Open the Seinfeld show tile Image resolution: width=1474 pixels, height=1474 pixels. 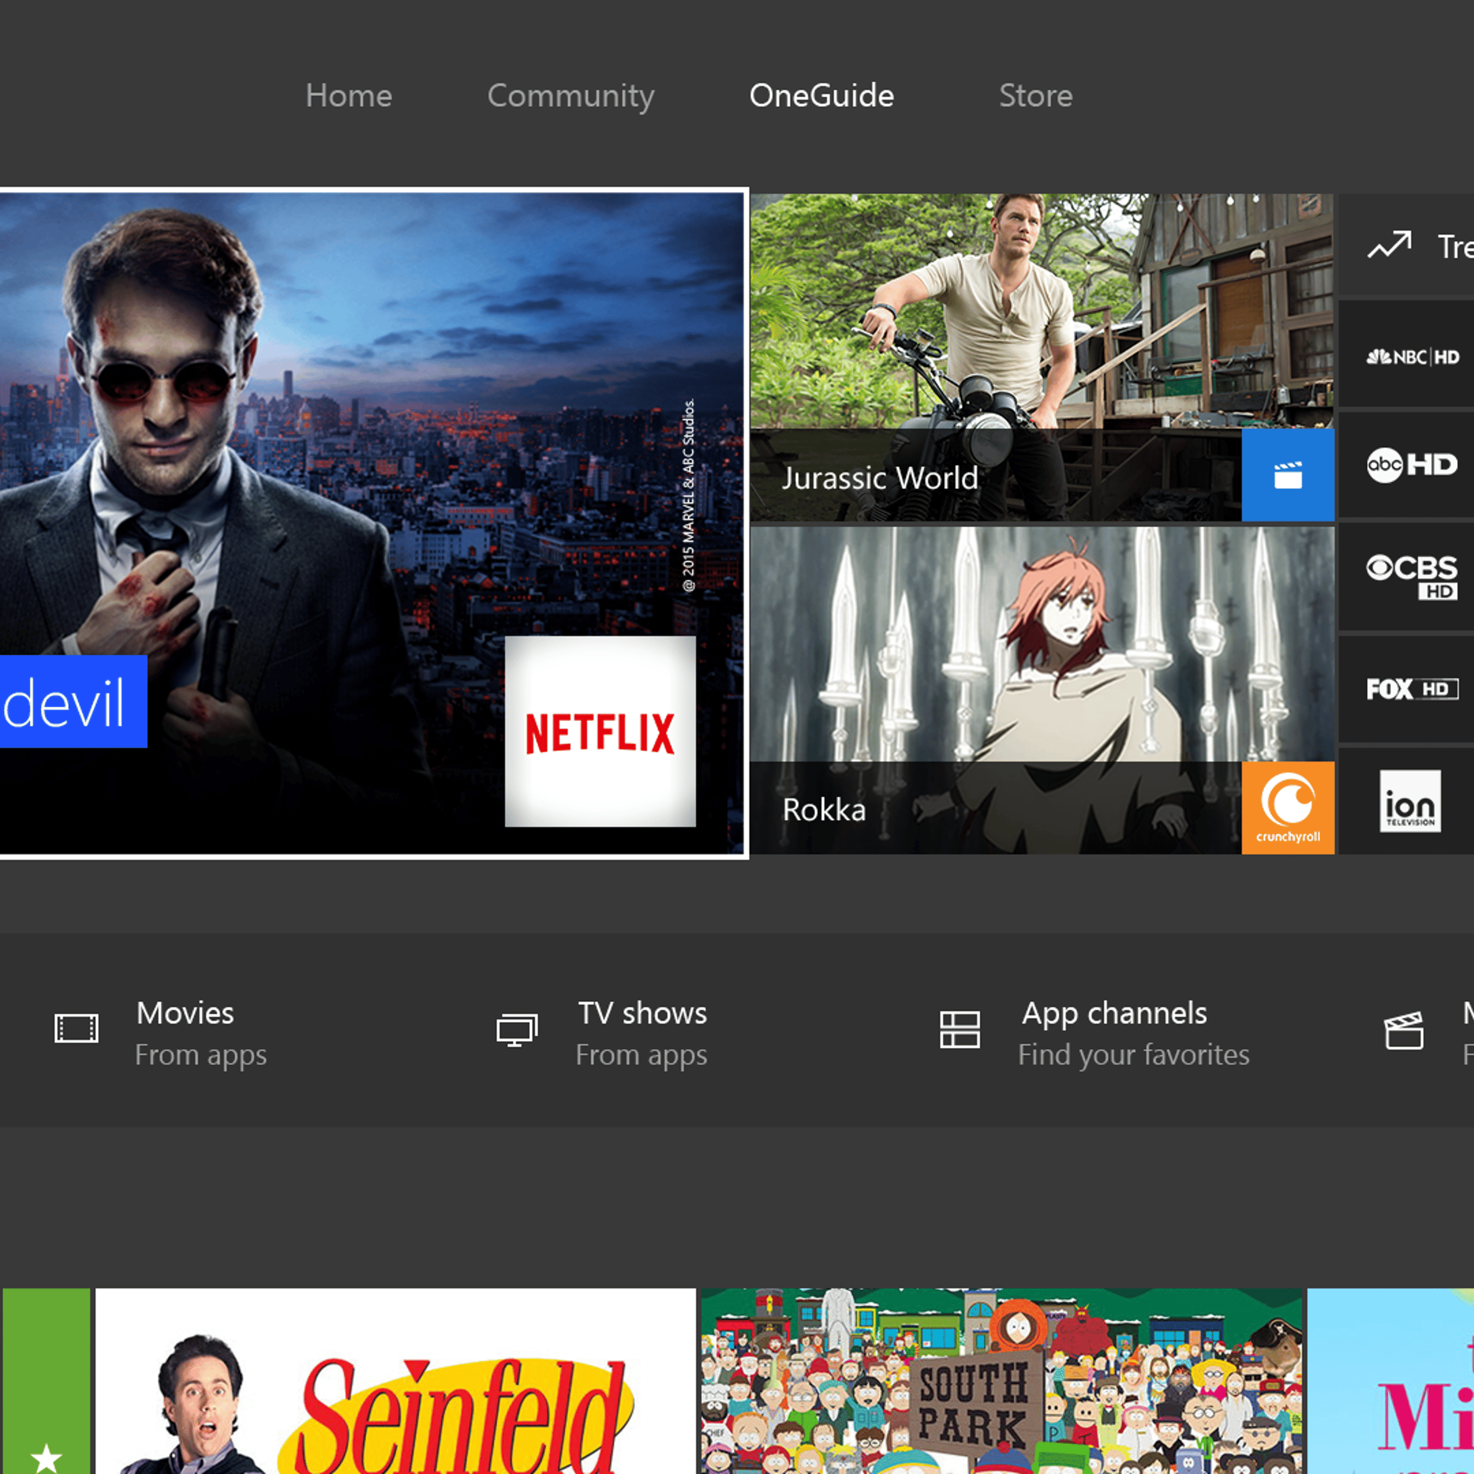click(x=395, y=1381)
